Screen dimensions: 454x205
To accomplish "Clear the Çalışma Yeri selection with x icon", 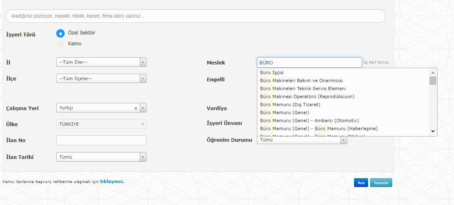I will coord(136,108).
